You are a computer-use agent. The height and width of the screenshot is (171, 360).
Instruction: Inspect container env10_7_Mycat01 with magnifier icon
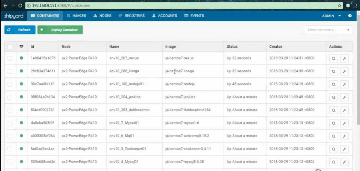(333, 123)
